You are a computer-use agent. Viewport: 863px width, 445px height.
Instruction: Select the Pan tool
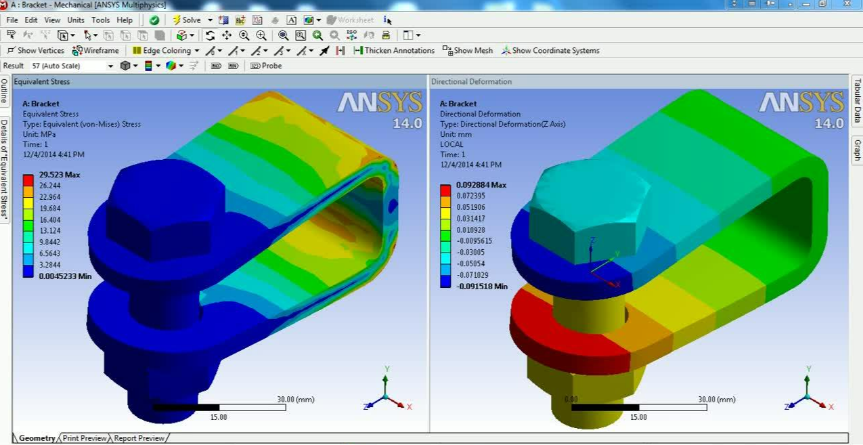point(227,35)
